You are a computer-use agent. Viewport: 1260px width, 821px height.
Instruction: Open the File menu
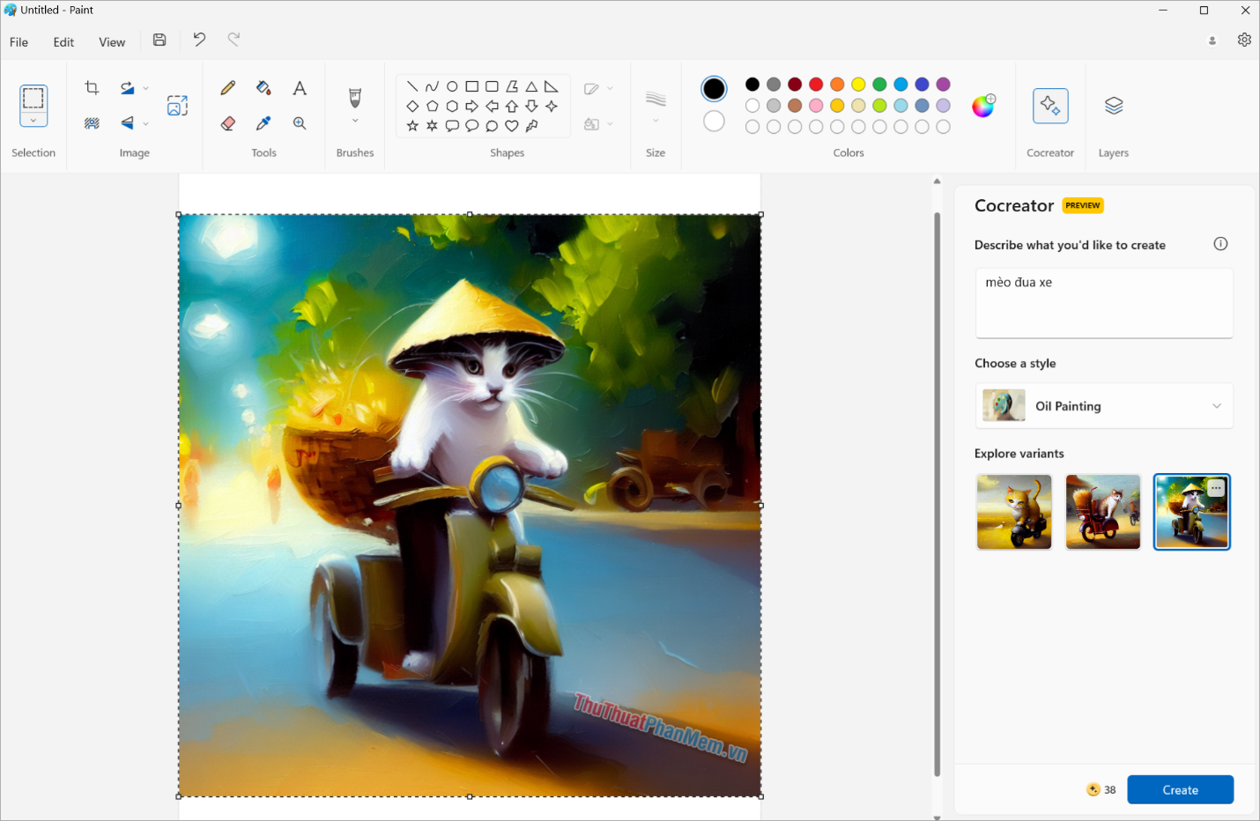click(x=18, y=41)
